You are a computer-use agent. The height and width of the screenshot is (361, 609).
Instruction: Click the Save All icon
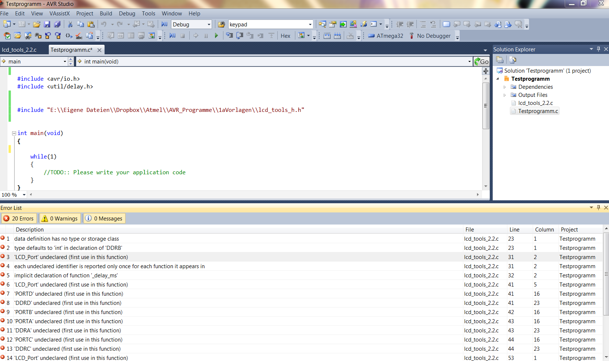[x=57, y=24]
